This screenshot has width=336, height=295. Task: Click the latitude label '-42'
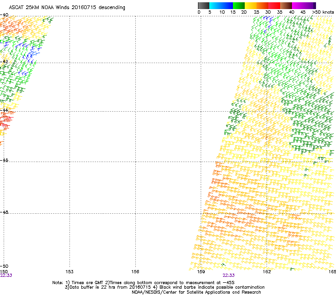click(4, 61)
